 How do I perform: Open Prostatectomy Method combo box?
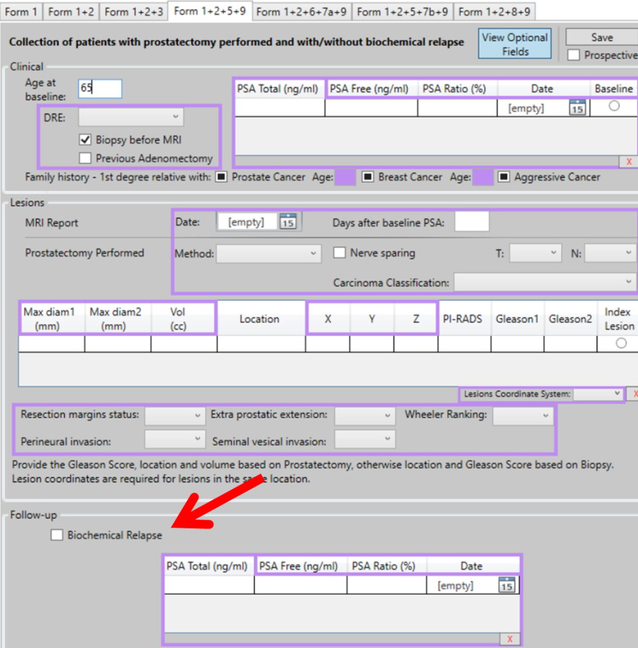[269, 253]
